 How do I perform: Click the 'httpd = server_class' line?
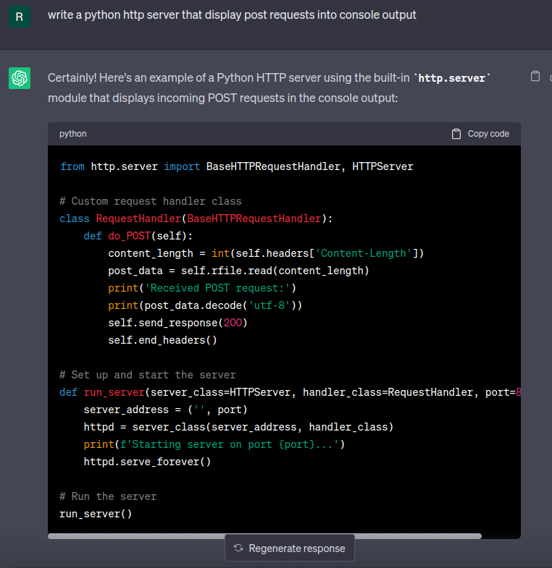pos(238,427)
